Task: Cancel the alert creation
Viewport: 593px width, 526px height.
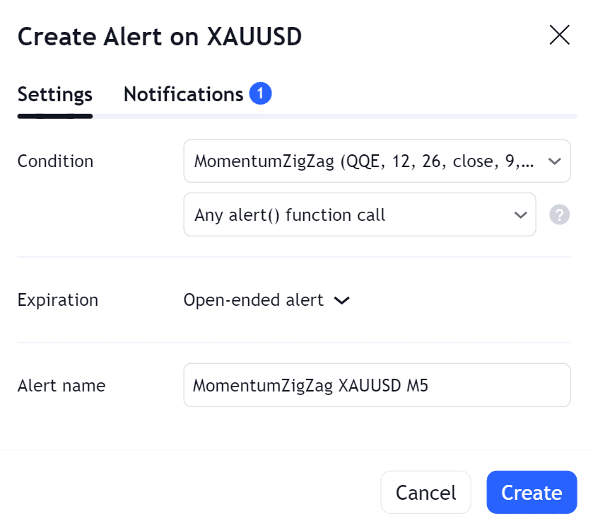Action: pos(425,492)
